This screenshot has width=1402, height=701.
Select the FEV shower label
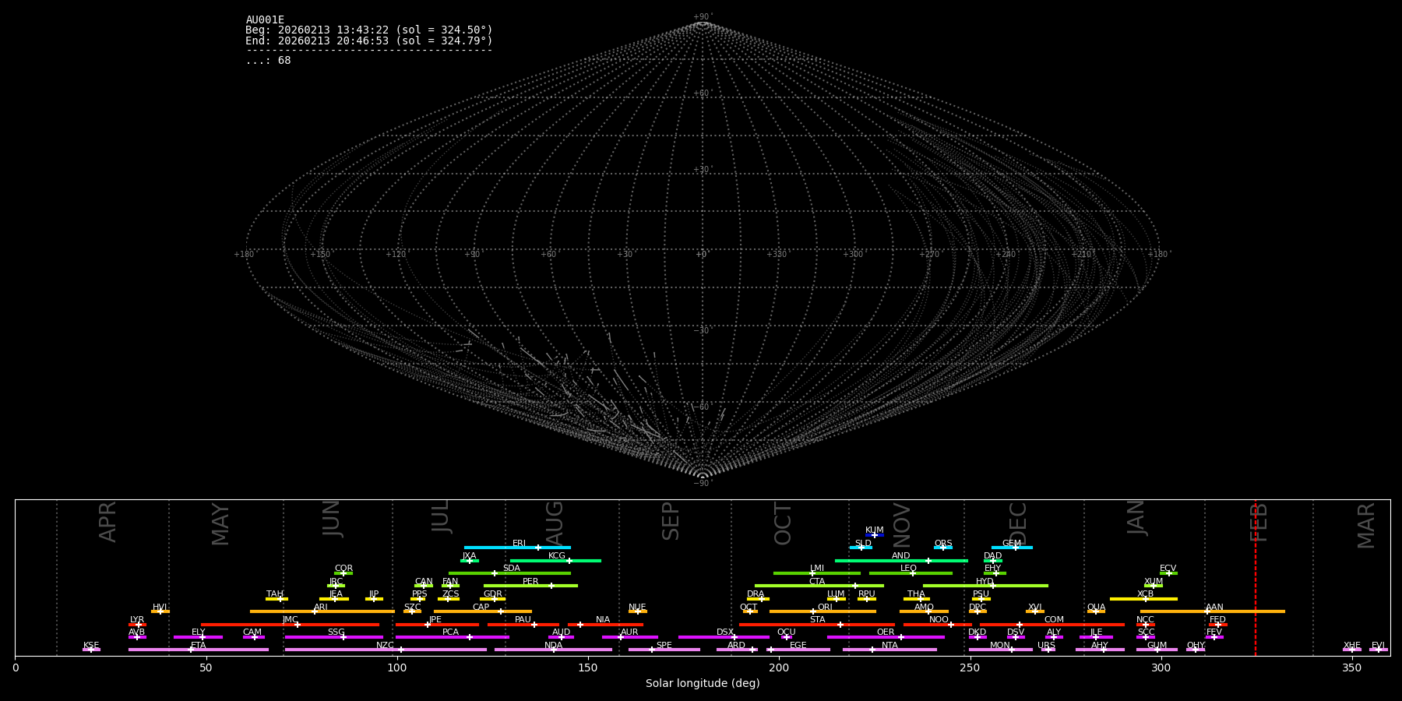point(1214,632)
